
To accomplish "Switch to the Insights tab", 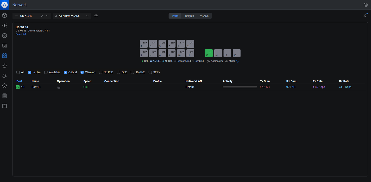I will 189,16.
